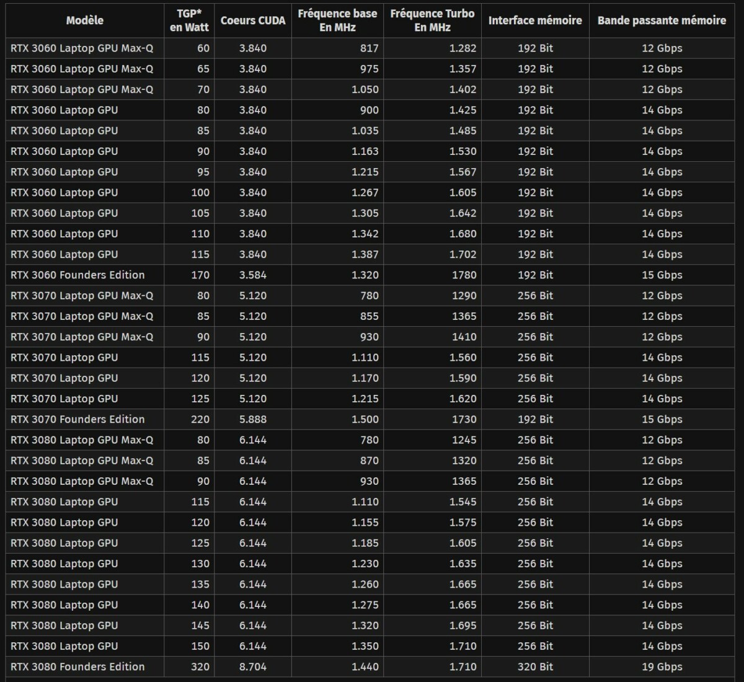Select the TGP en Watt column header
This screenshot has width=744, height=682.
coord(189,20)
